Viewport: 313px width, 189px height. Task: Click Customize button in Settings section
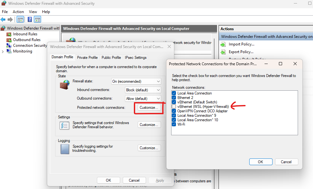pyautogui.click(x=149, y=125)
